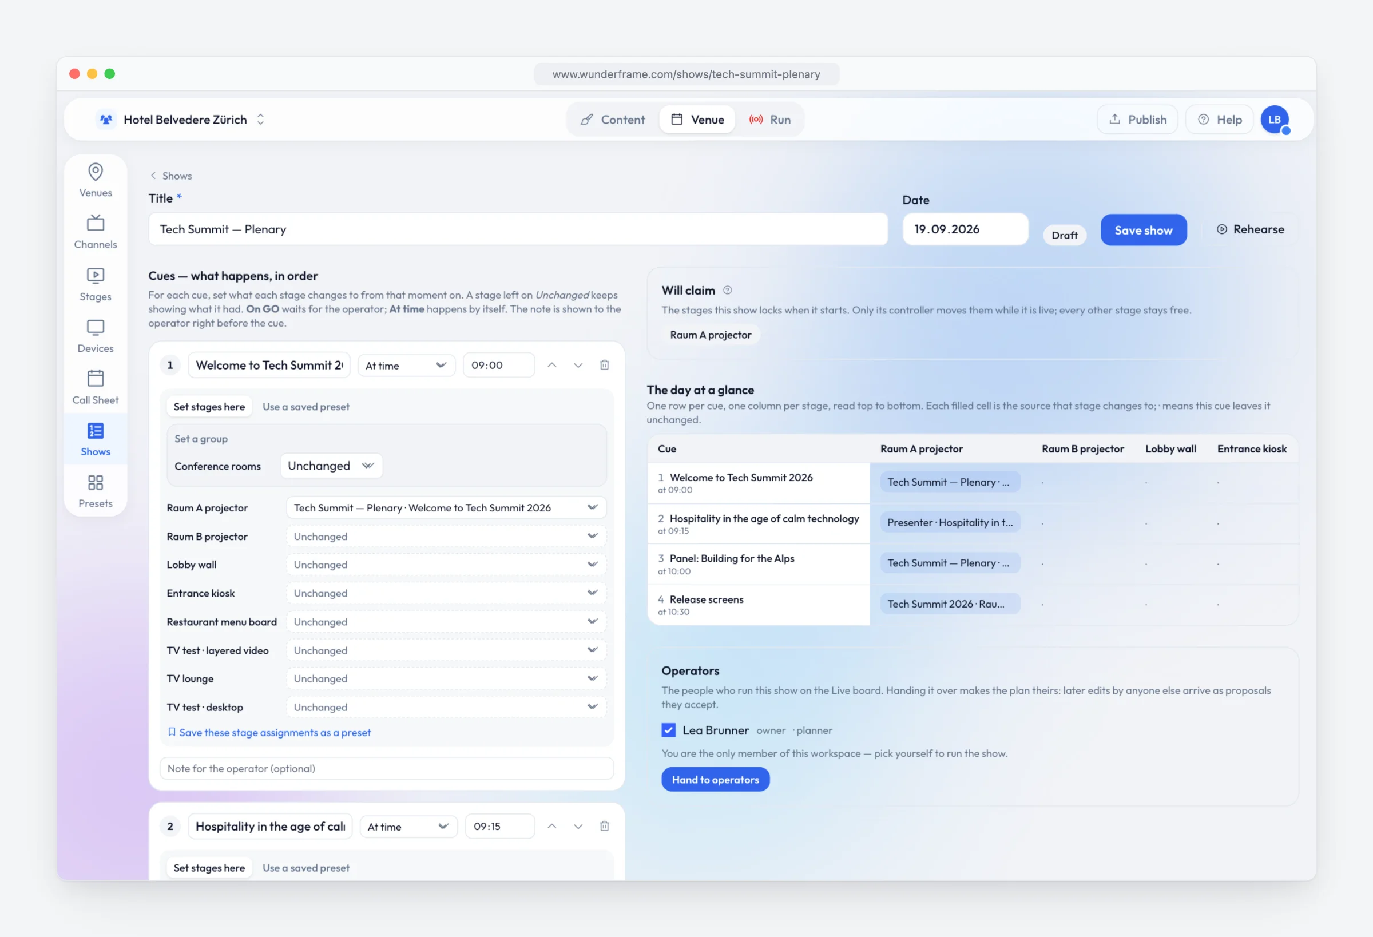Move cue 2 down with the arrow

[578, 826]
